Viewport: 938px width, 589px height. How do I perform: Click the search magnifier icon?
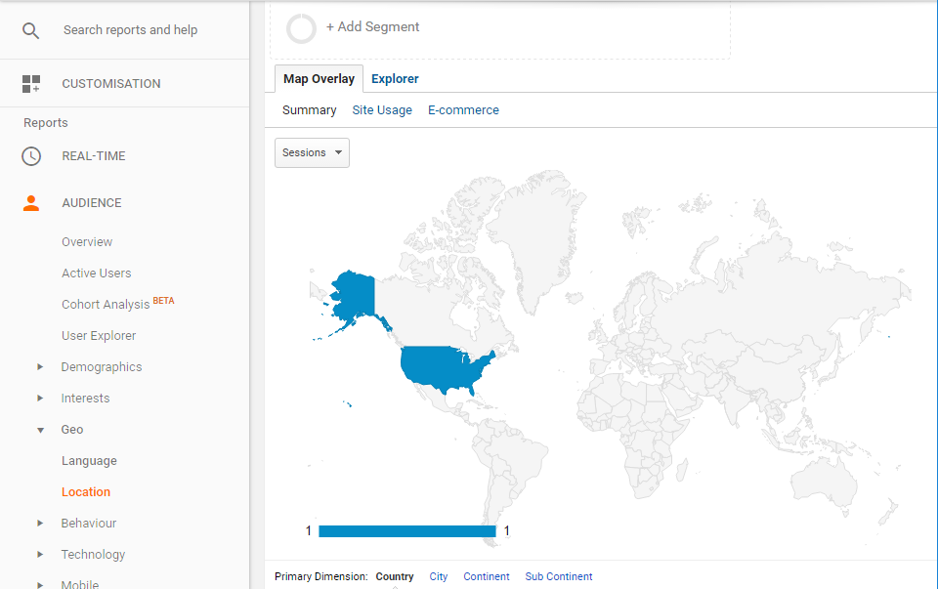click(x=31, y=30)
